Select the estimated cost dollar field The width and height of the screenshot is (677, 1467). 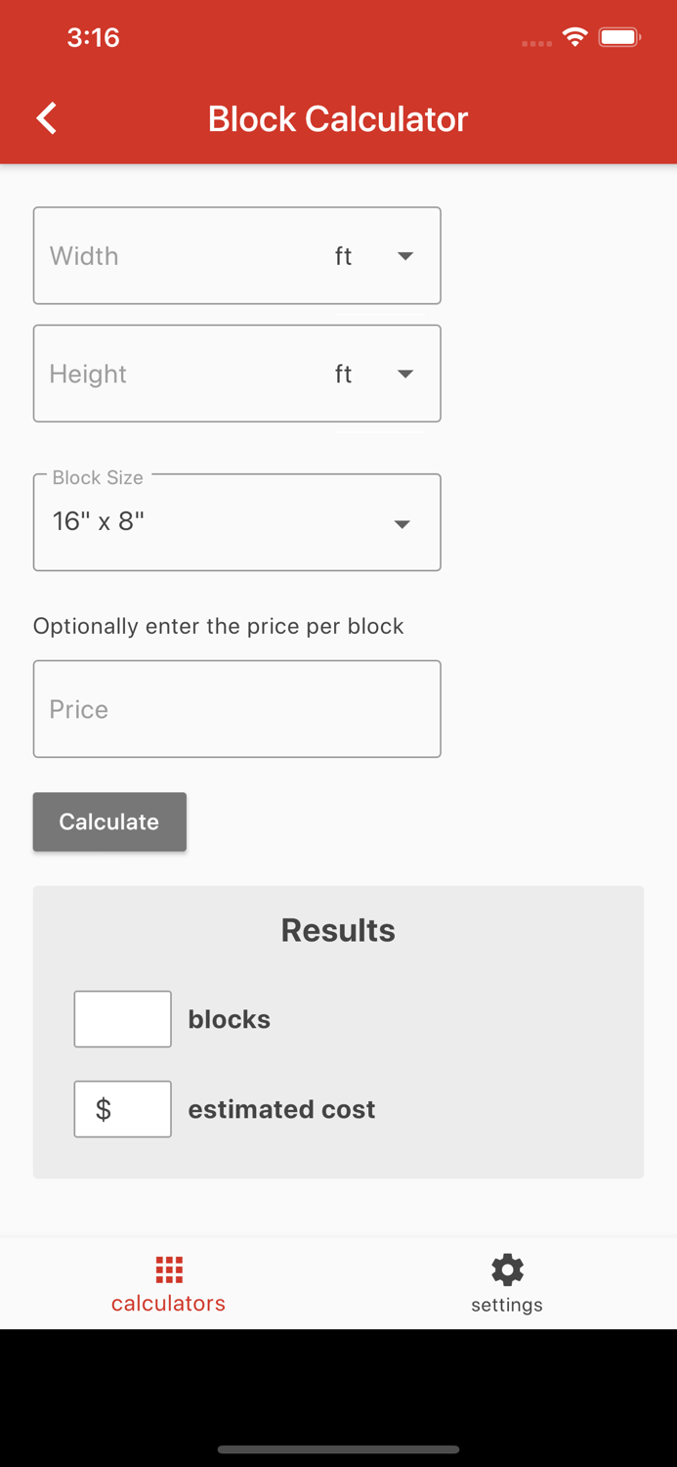[x=122, y=1108]
